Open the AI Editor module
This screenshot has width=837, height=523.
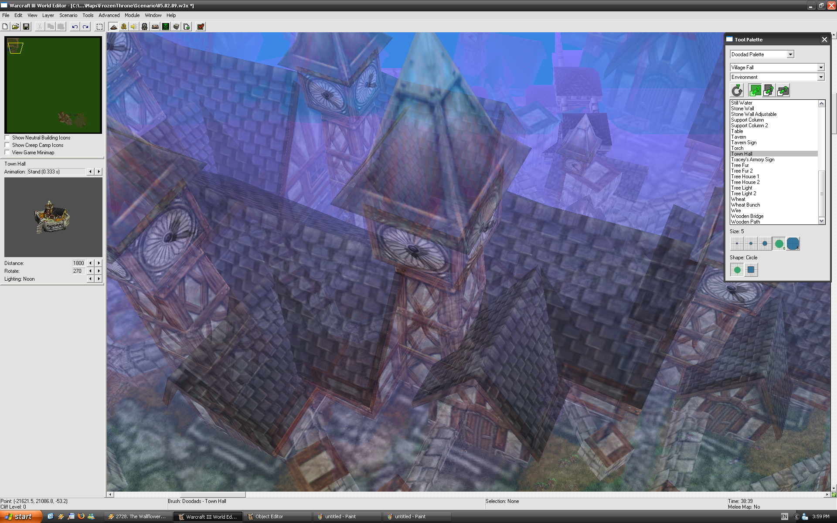(166, 27)
